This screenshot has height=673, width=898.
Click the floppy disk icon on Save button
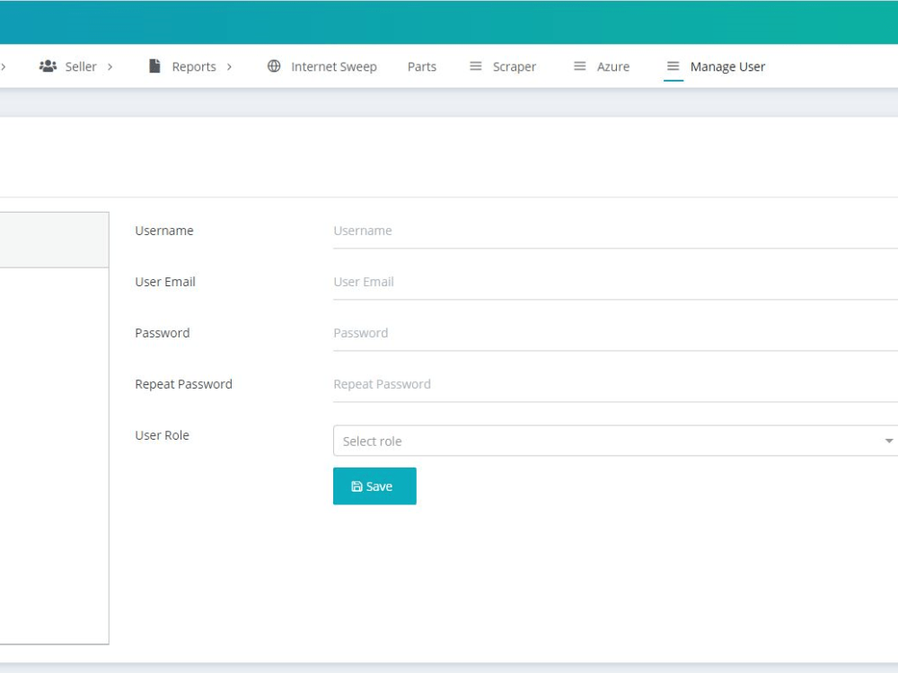(x=357, y=485)
